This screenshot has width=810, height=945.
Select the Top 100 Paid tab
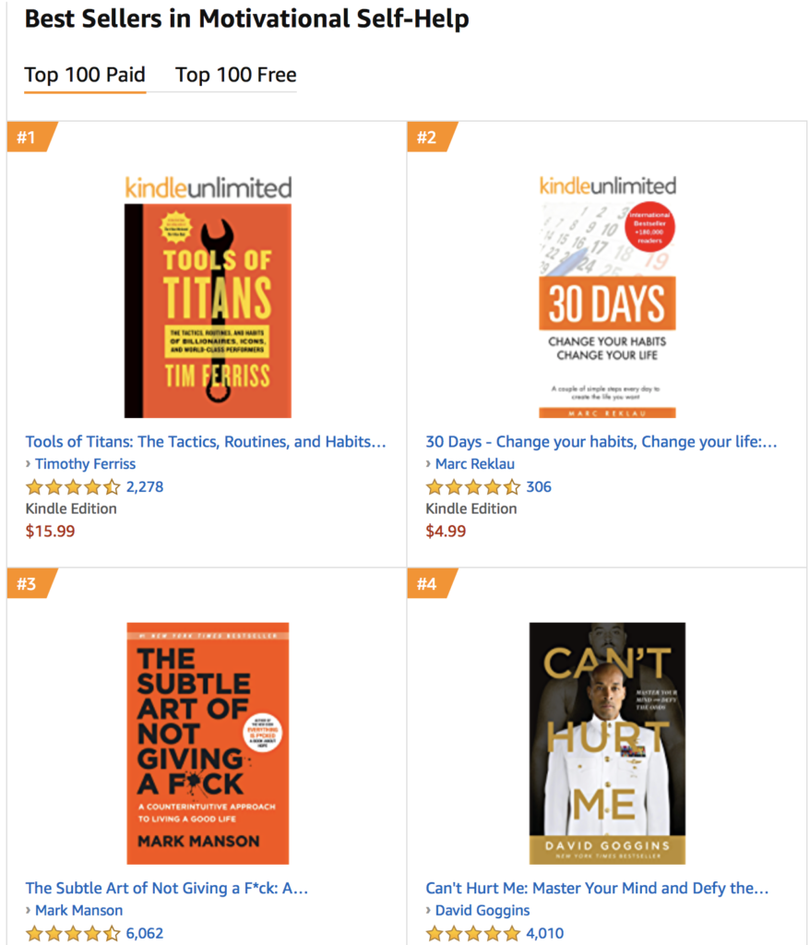(x=85, y=75)
